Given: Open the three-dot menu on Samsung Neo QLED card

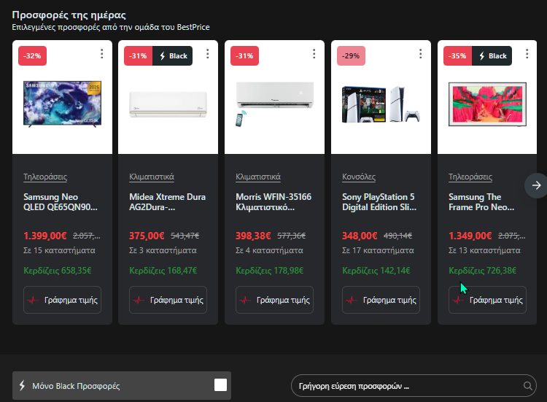Looking at the screenshot, I should (x=102, y=54).
